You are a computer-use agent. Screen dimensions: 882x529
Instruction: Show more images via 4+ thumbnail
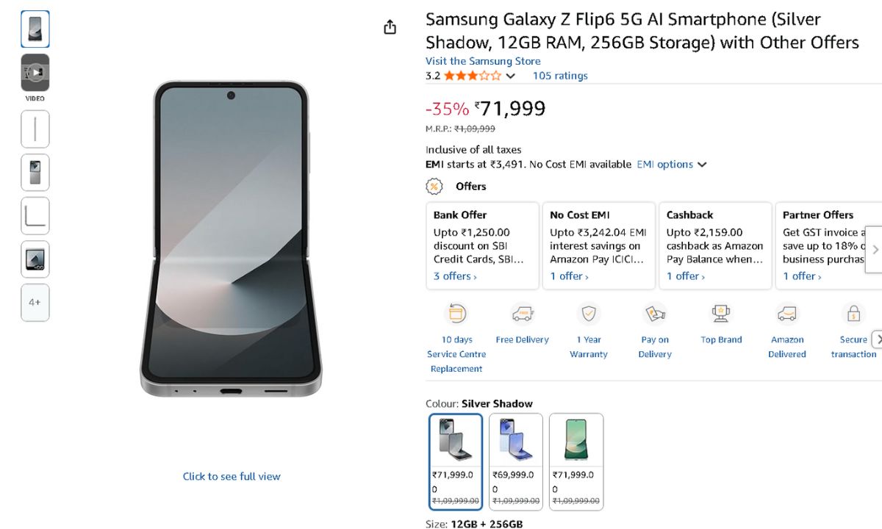click(x=35, y=302)
